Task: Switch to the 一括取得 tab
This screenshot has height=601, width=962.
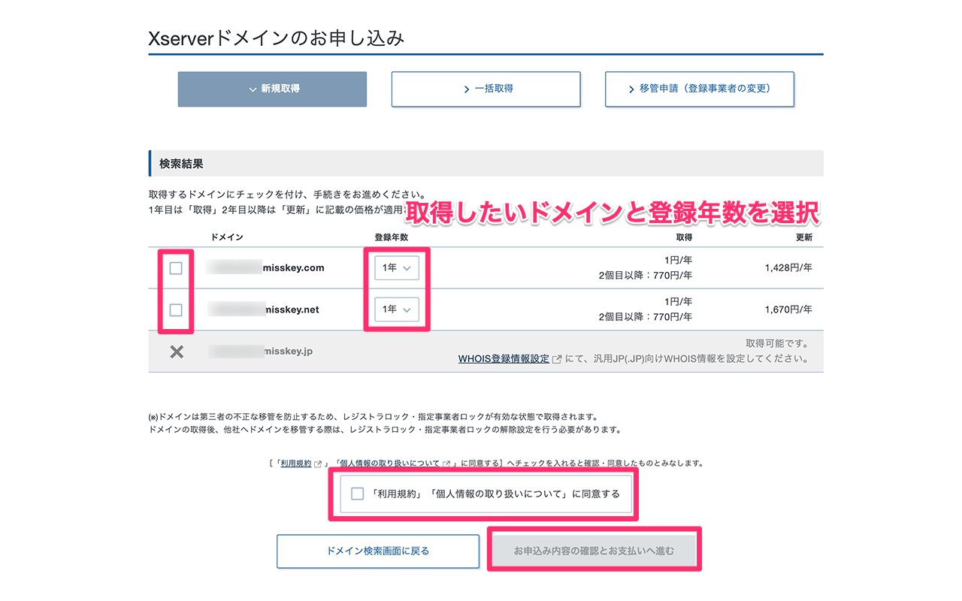Action: (x=486, y=89)
